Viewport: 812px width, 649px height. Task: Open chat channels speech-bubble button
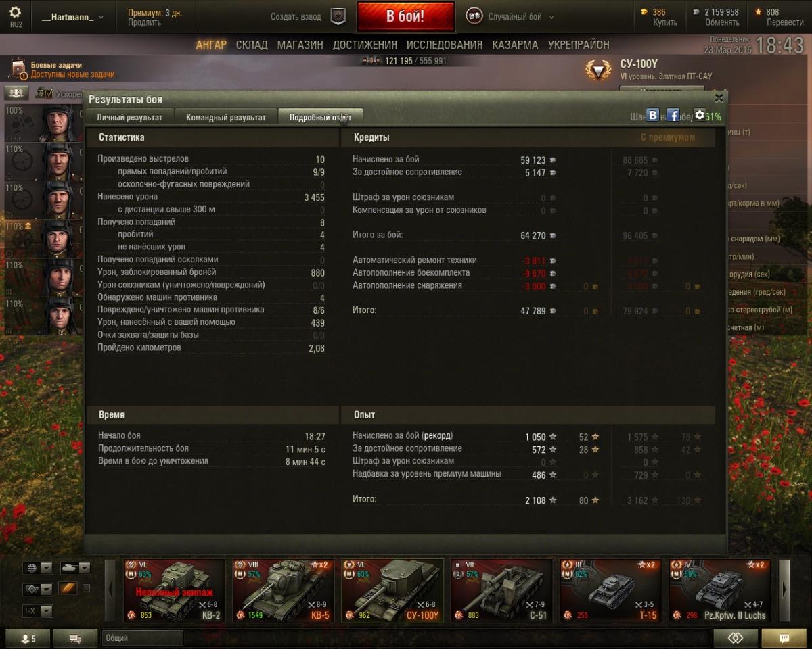coord(75,638)
